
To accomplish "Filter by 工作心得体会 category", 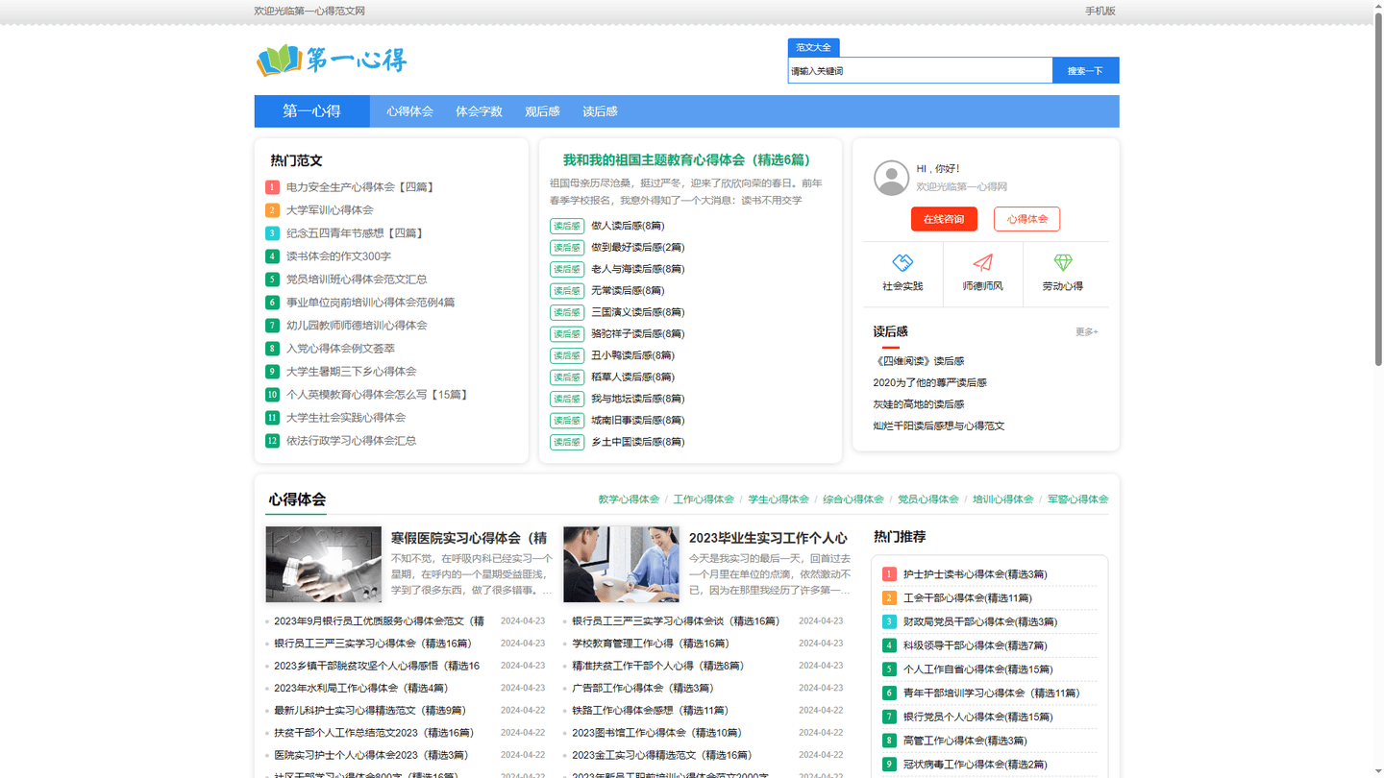I will click(704, 499).
